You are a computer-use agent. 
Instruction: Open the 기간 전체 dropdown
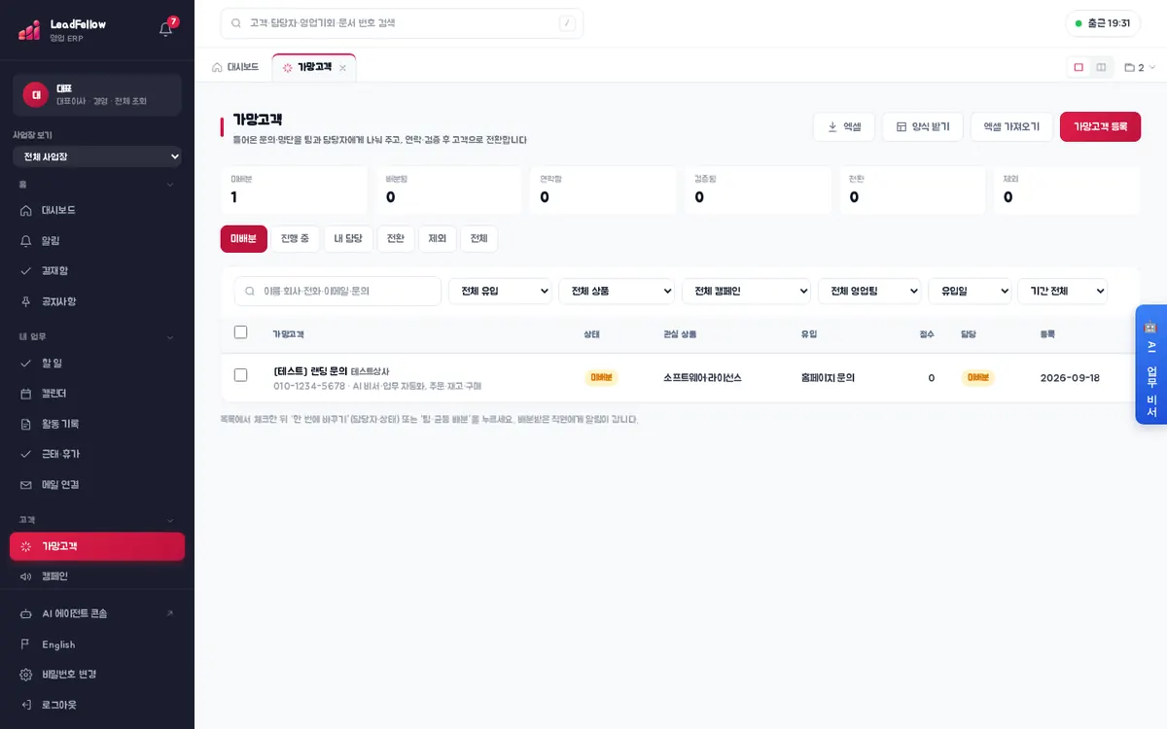tap(1062, 291)
